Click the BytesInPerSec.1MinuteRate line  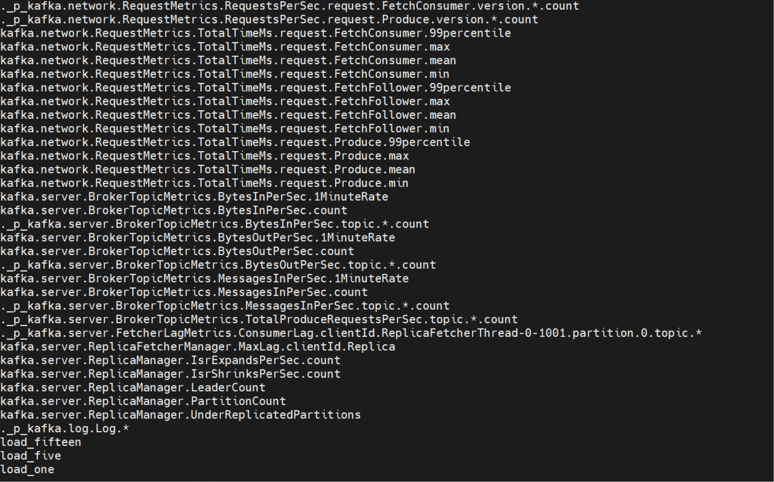pos(194,197)
